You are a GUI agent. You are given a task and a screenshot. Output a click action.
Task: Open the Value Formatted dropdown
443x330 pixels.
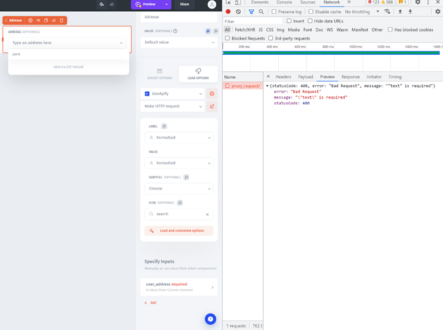click(179, 163)
